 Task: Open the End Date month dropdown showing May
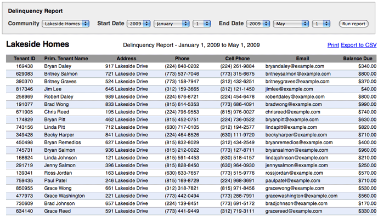tap(291, 24)
